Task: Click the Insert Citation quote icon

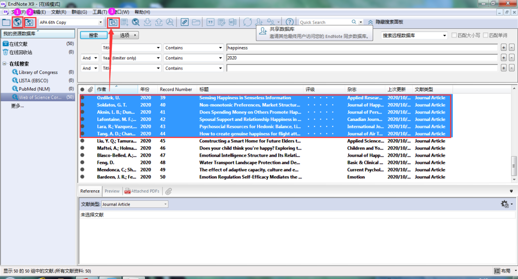Action: tap(211, 22)
